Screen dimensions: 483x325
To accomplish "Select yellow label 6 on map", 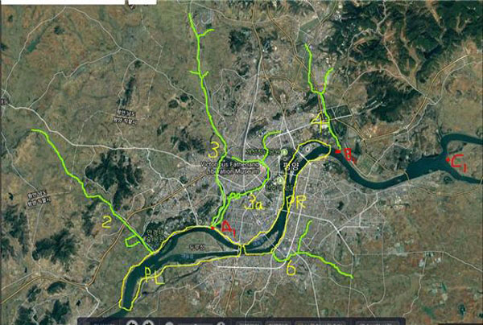I will pyautogui.click(x=291, y=267).
